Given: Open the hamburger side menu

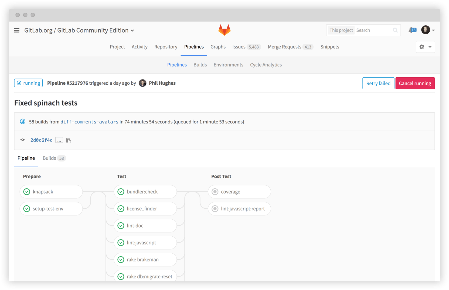Looking at the screenshot, I should [x=17, y=30].
